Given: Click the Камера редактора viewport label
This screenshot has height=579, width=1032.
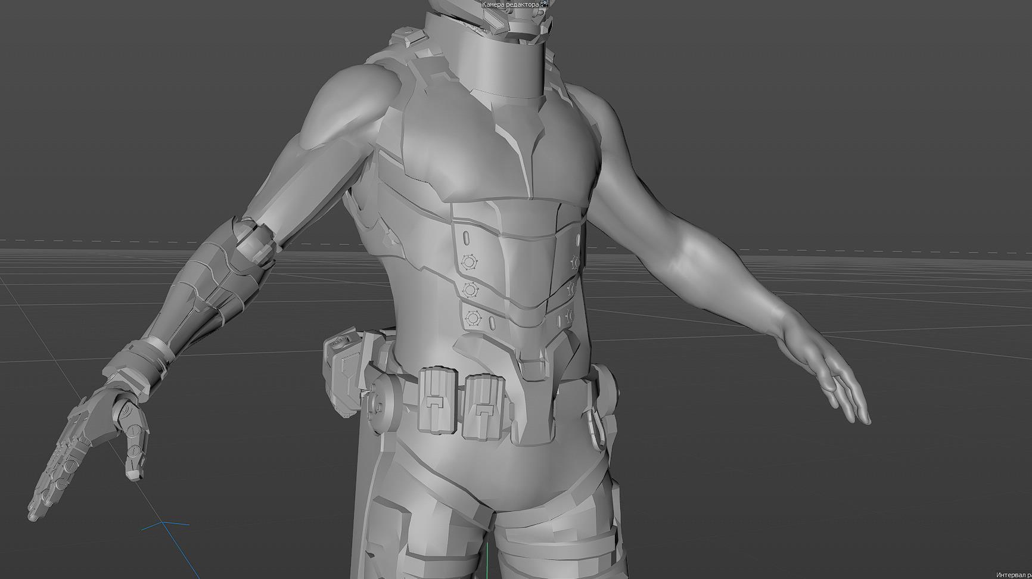Looking at the screenshot, I should pos(510,4).
